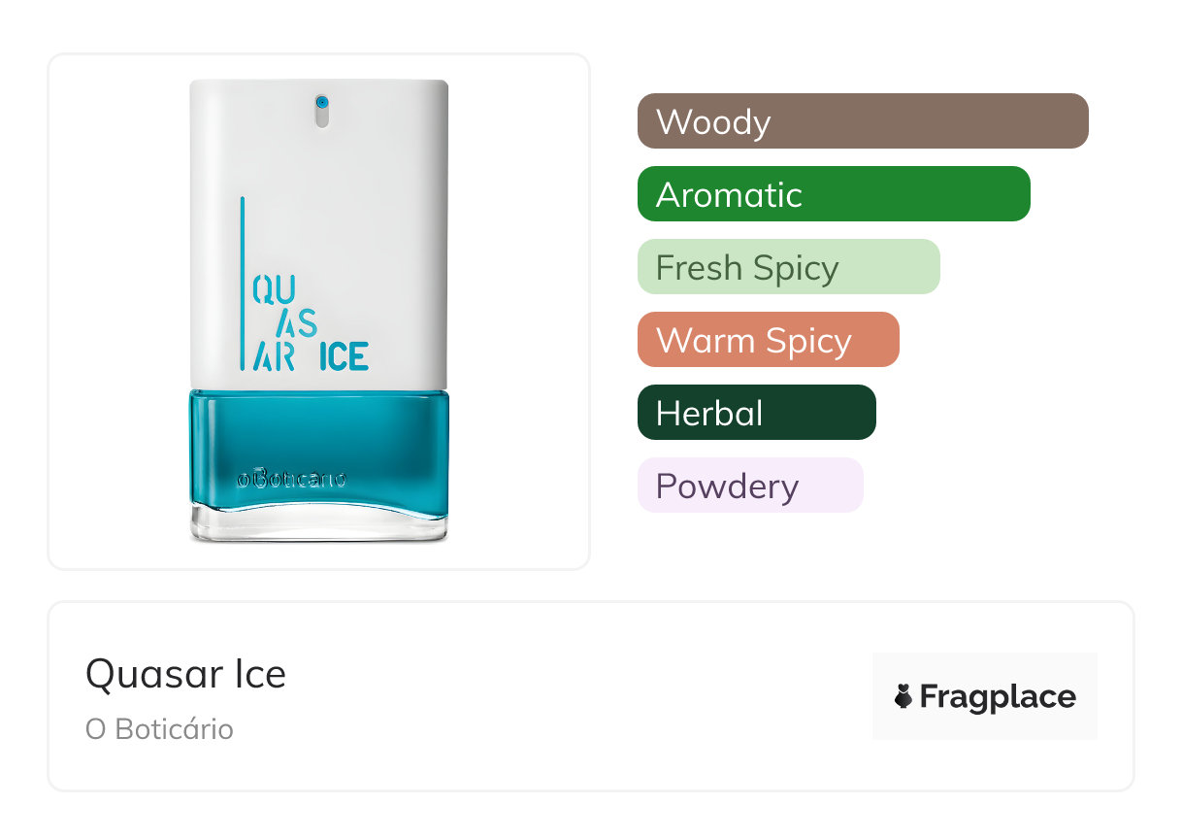
Task: Select the Aromatic accord bar
Action: point(833,194)
